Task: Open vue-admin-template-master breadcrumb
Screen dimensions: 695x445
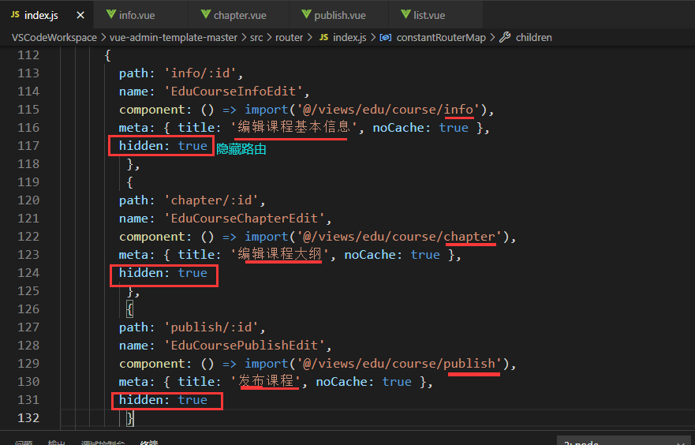Action: 174,38
